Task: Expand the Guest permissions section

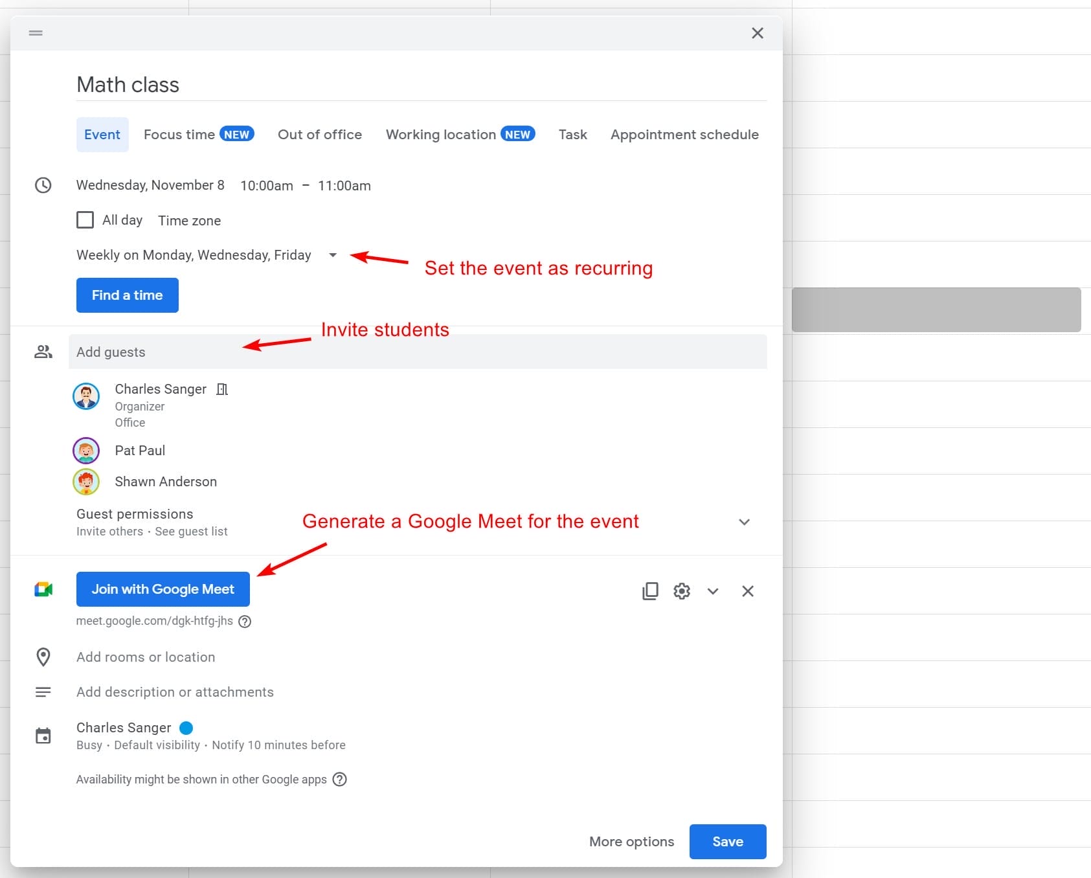Action: 744,522
